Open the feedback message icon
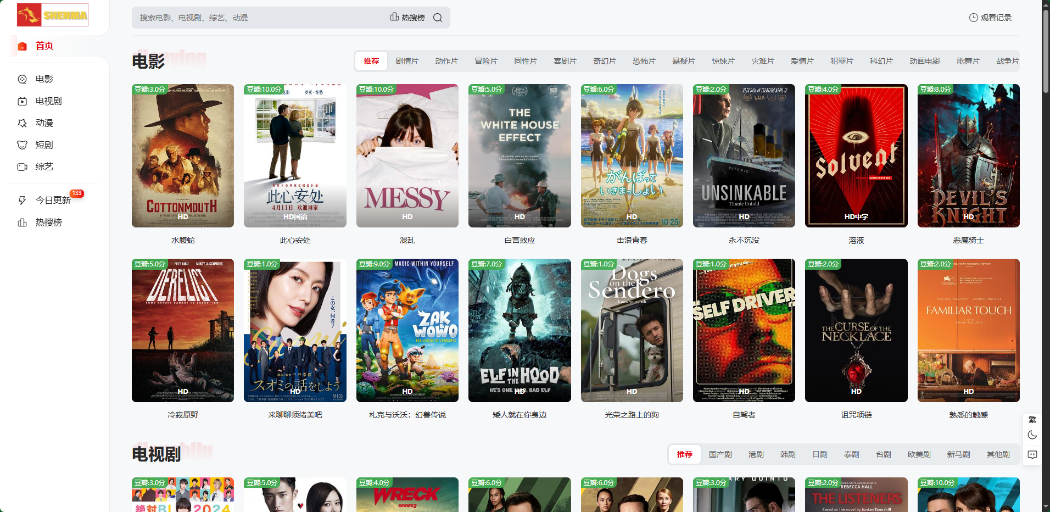1050x512 pixels. pyautogui.click(x=1032, y=455)
